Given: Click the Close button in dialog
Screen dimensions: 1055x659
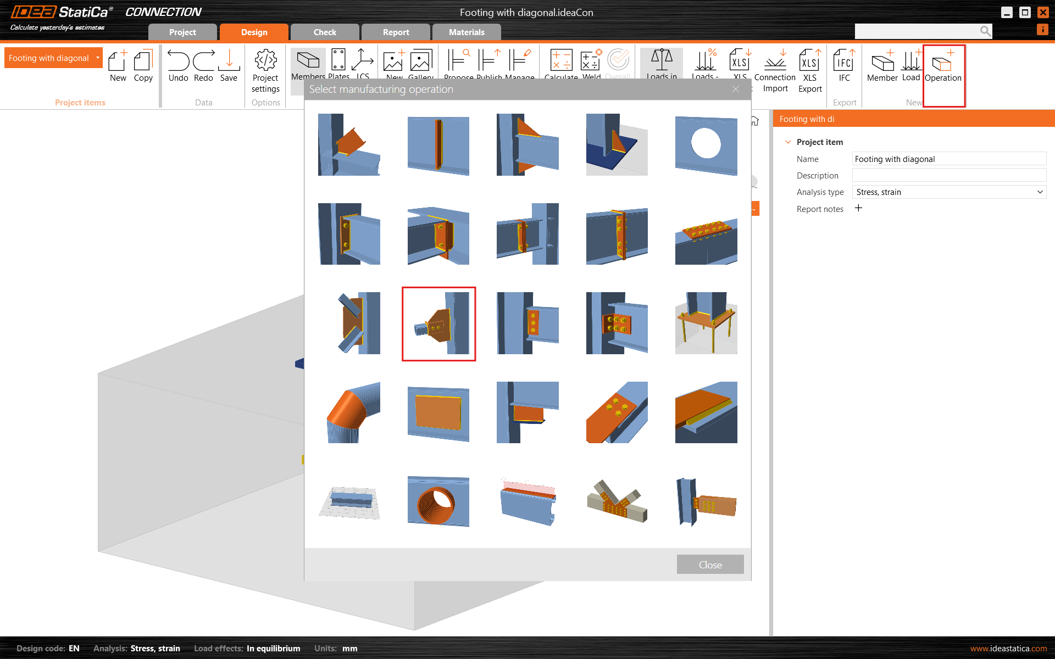Looking at the screenshot, I should coord(710,565).
